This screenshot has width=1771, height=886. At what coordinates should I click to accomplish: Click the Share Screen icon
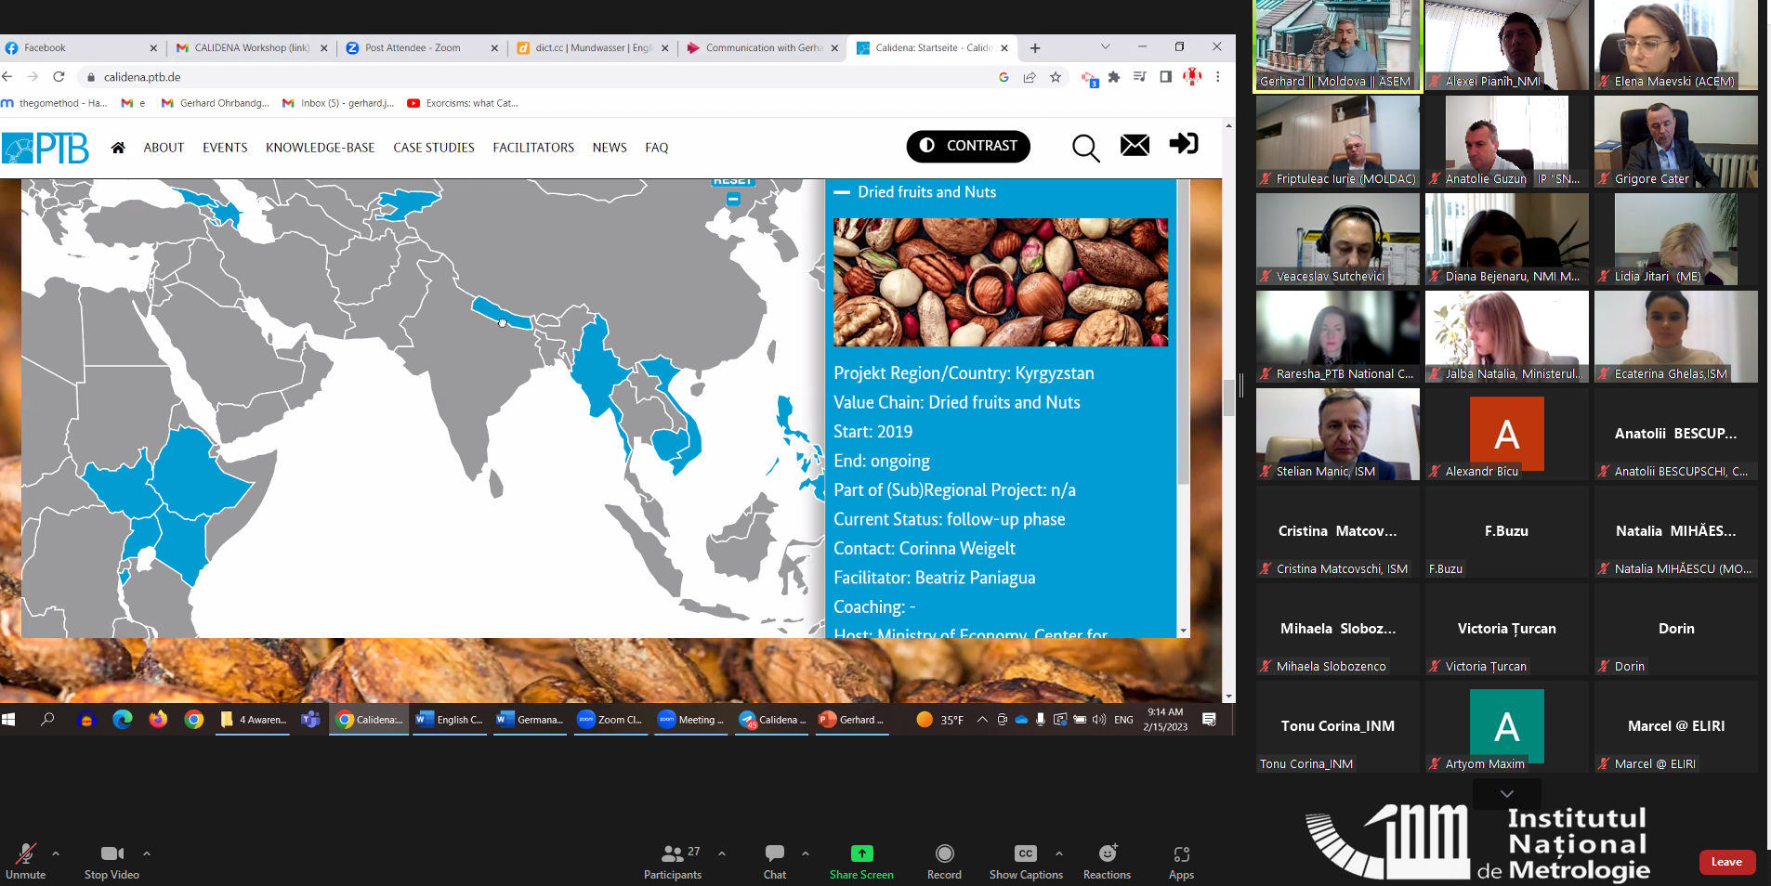click(x=861, y=853)
